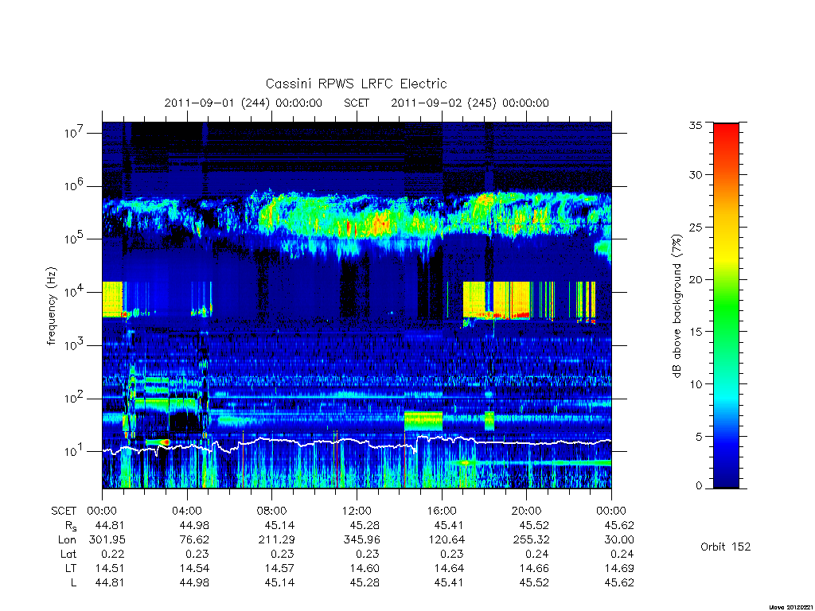Click the Rs row value 45.28
815x611 pixels.
(365, 525)
